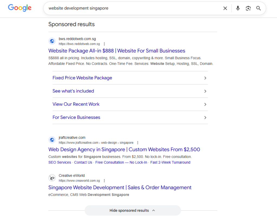Click the Google logo

pyautogui.click(x=19, y=8)
